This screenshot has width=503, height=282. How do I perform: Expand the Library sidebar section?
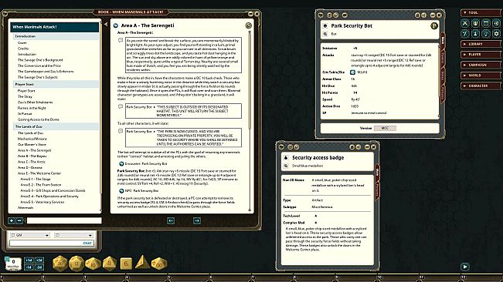481,44
